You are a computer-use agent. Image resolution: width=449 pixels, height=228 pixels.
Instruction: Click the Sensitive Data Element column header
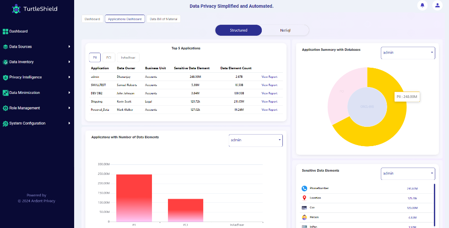pyautogui.click(x=192, y=68)
